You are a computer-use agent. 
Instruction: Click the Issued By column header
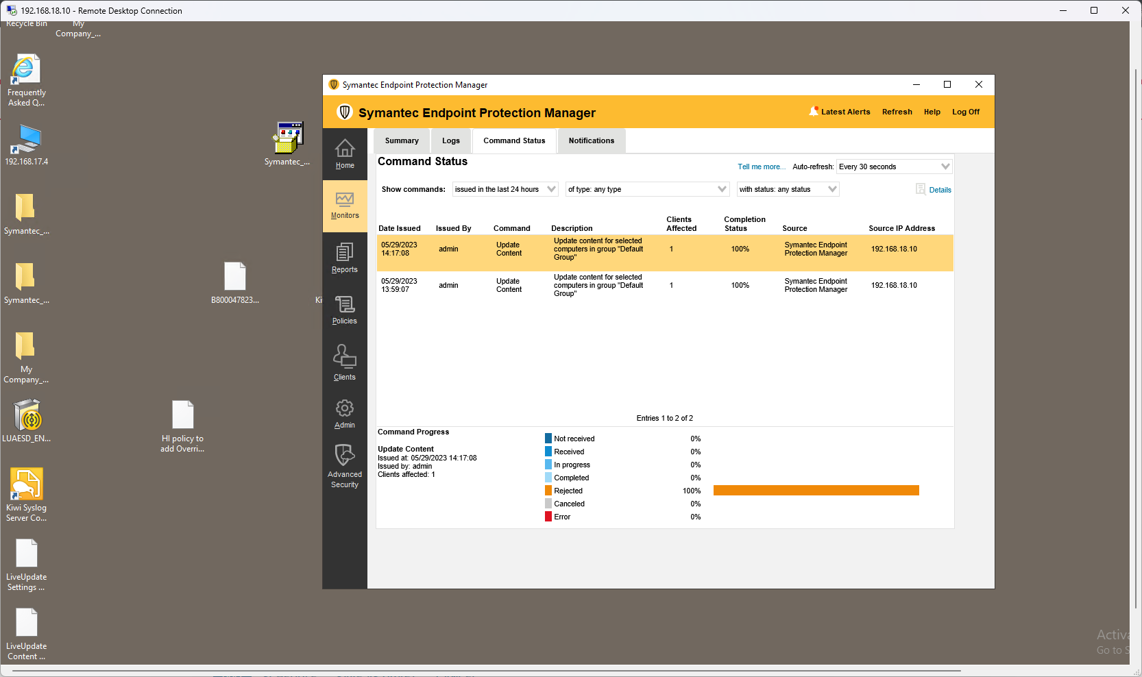point(453,228)
